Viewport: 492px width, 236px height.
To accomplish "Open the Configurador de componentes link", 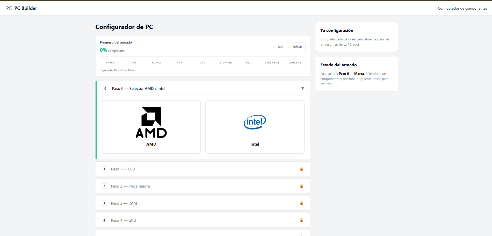I will pos(462,8).
